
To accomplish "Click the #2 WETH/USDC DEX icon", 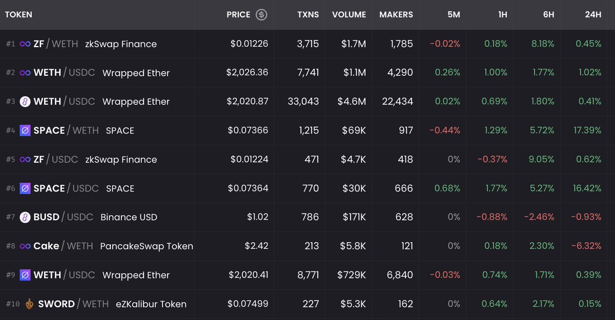I will [x=25, y=73].
